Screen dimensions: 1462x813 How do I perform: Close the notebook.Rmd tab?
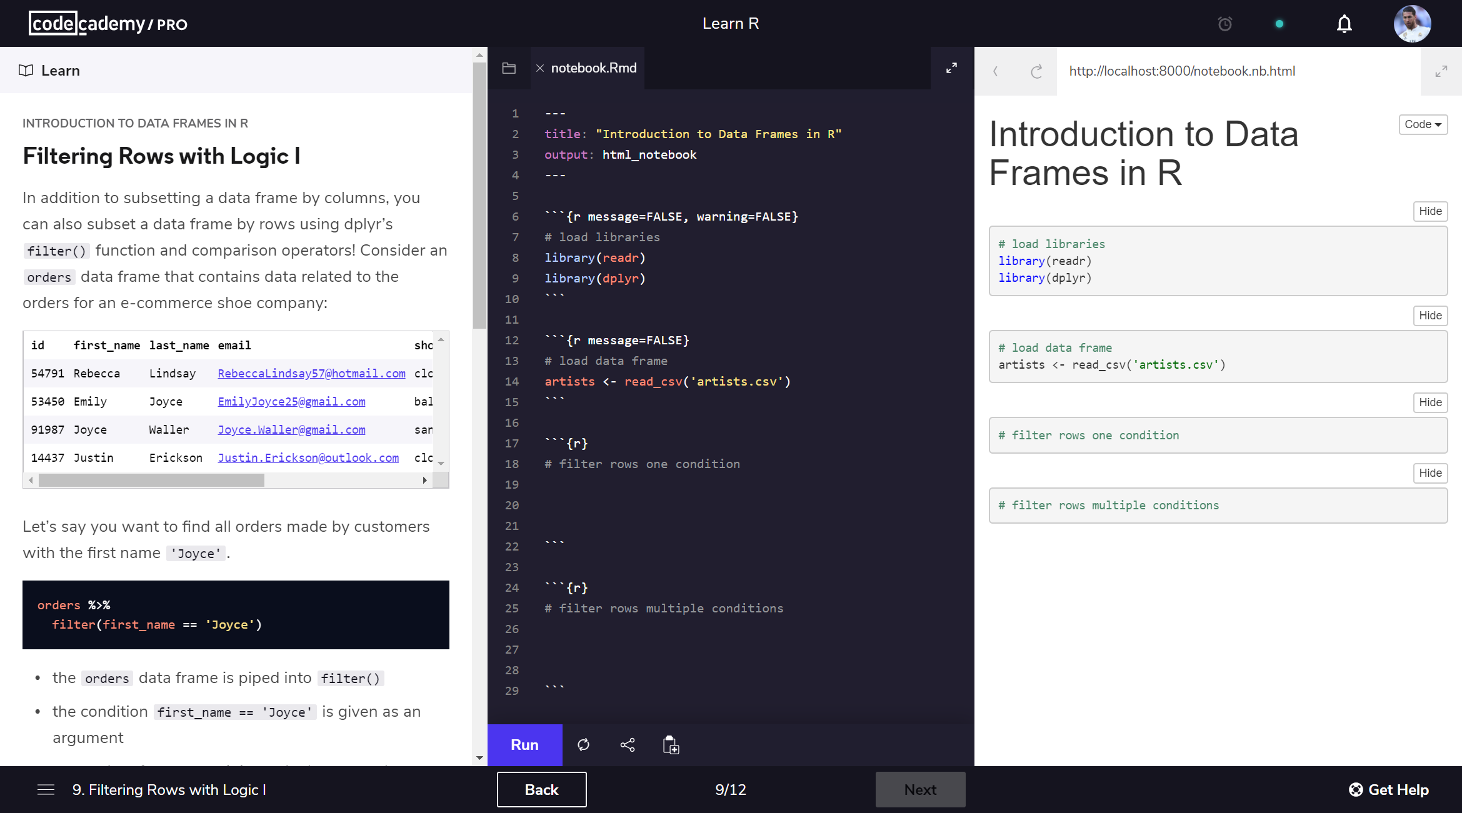540,68
